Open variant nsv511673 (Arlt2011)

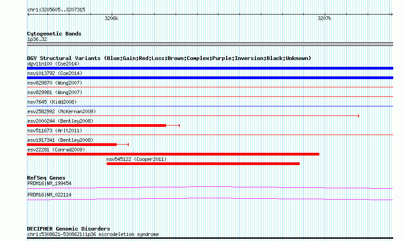(x=55, y=131)
